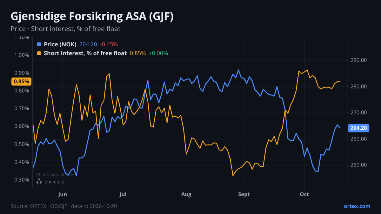Click the +0.00% short interest change
The width and height of the screenshot is (381, 214).
pyautogui.click(x=158, y=53)
